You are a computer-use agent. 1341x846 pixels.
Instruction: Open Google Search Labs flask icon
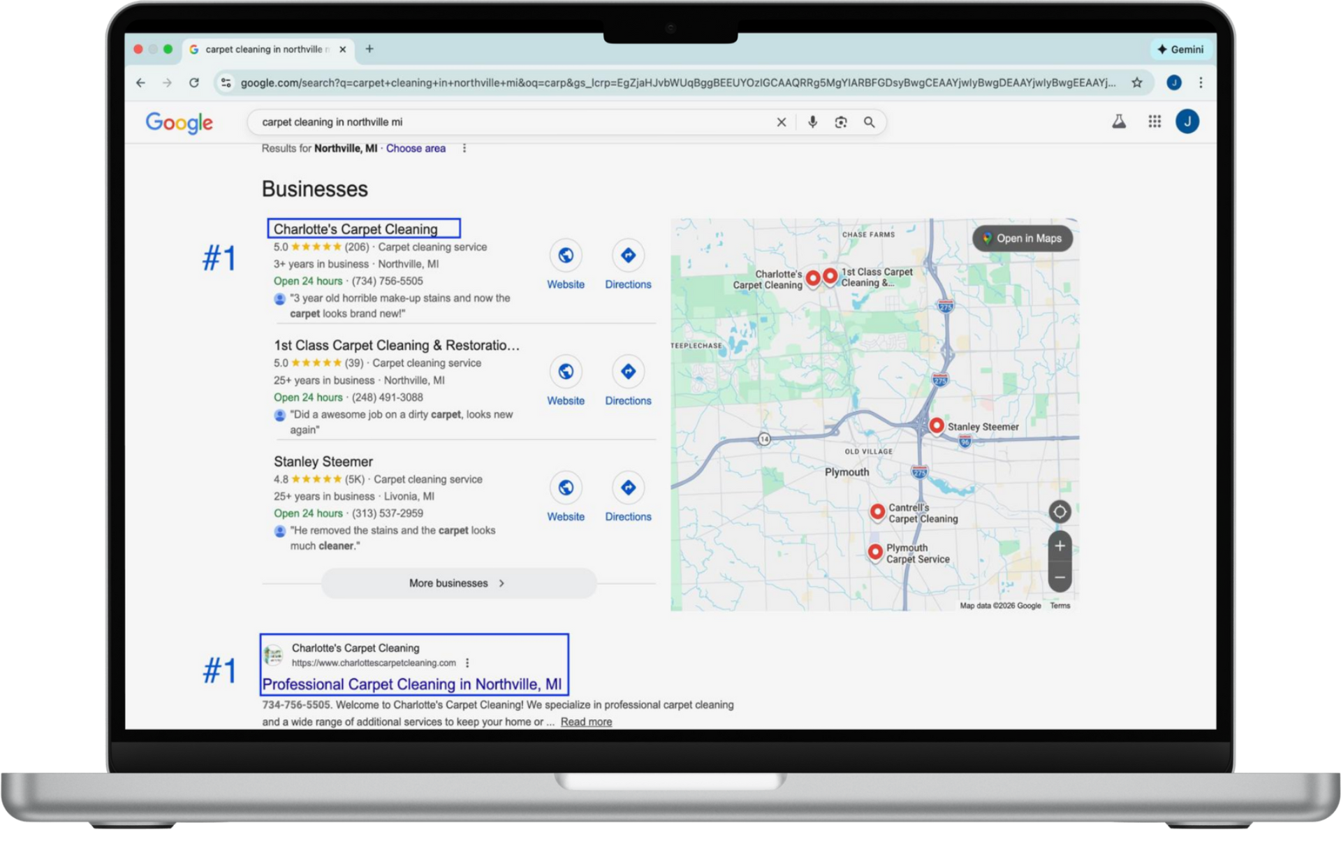pyautogui.click(x=1117, y=122)
